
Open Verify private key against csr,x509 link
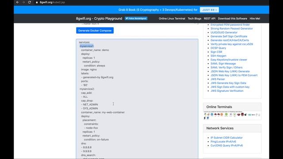pyautogui.click(x=232, y=44)
